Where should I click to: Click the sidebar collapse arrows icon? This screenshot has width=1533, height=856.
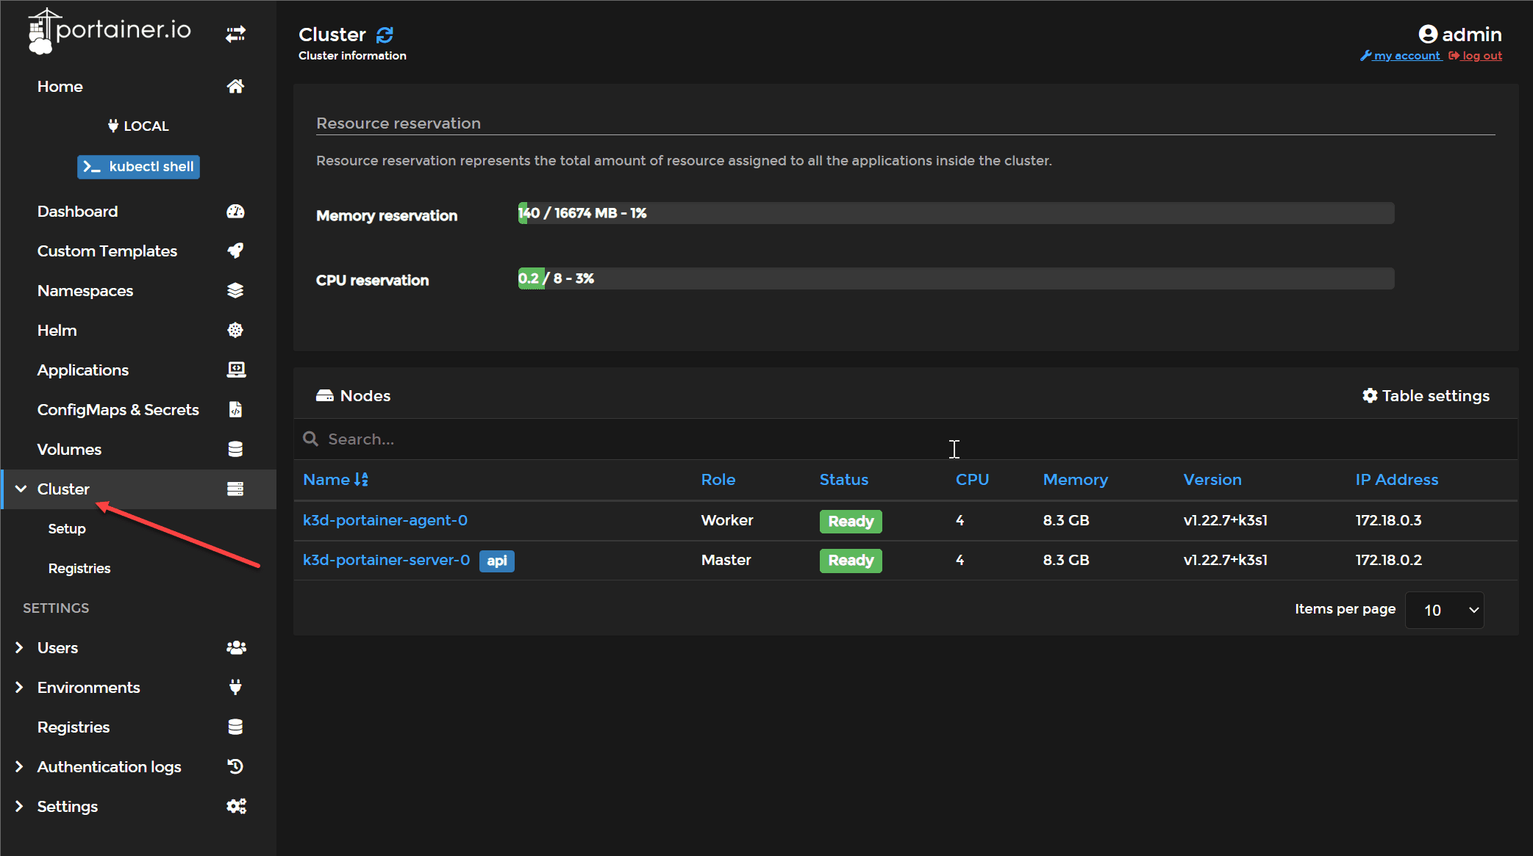click(235, 34)
